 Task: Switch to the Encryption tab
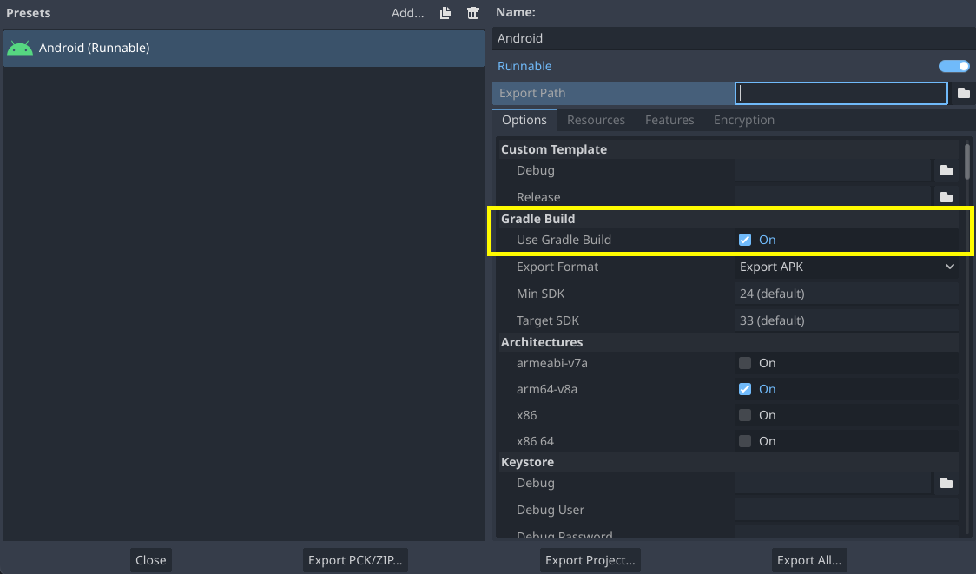743,120
